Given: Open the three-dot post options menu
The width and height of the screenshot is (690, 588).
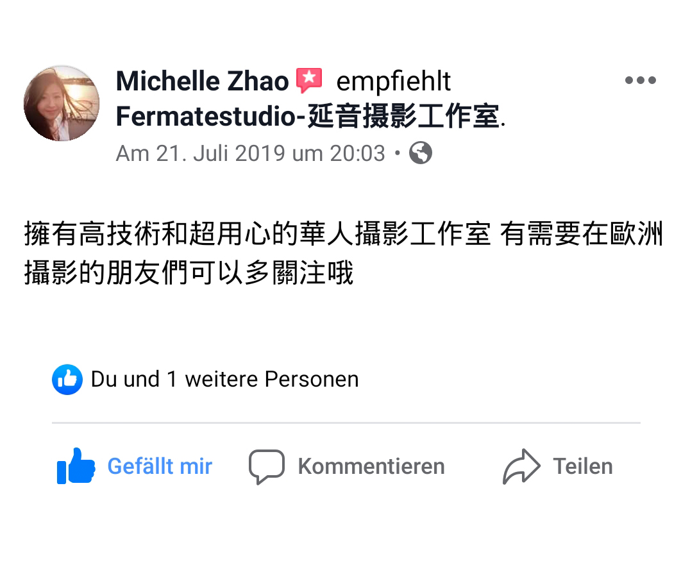Looking at the screenshot, I should pyautogui.click(x=640, y=80).
